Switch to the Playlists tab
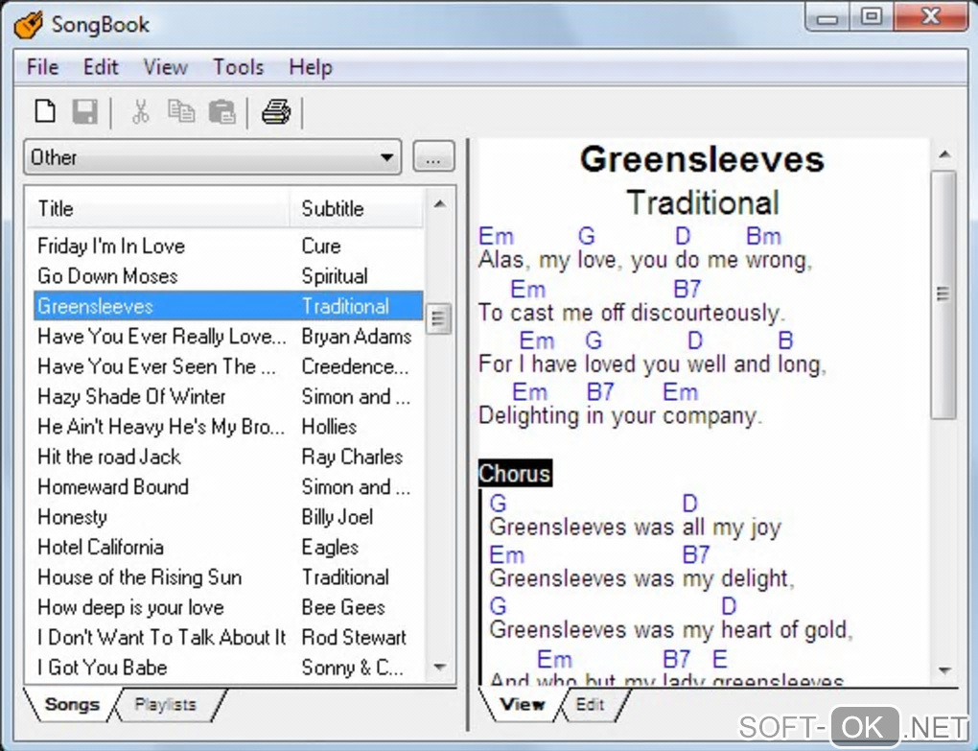978x751 pixels. coord(165,704)
